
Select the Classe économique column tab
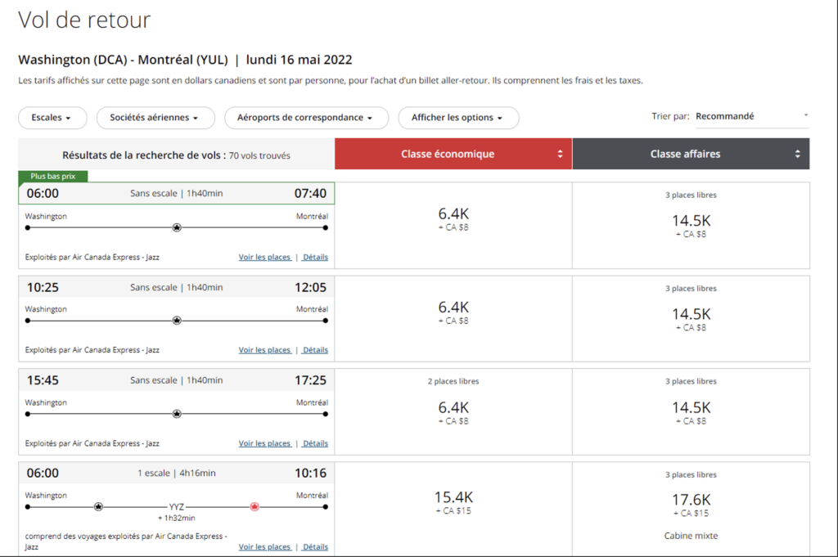click(448, 154)
